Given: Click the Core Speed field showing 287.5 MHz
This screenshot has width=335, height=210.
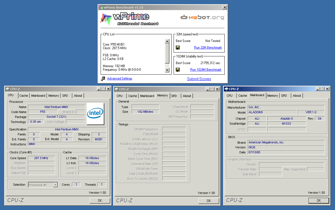Looking at the screenshot, I should point(41,158).
